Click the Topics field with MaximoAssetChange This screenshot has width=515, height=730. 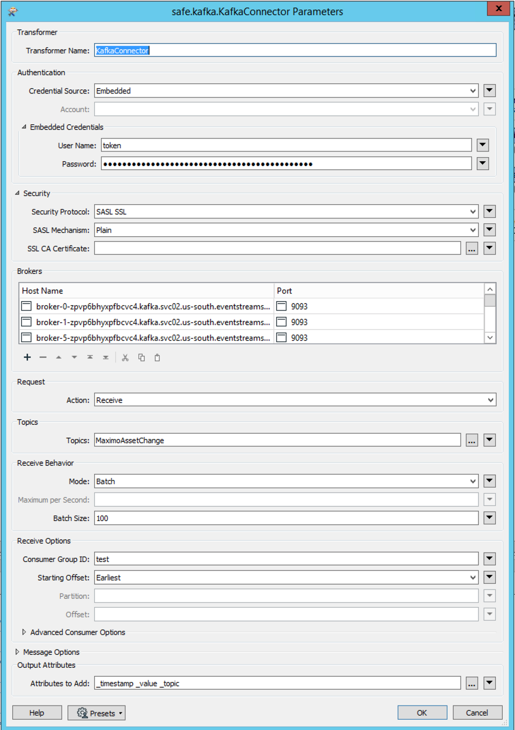277,440
